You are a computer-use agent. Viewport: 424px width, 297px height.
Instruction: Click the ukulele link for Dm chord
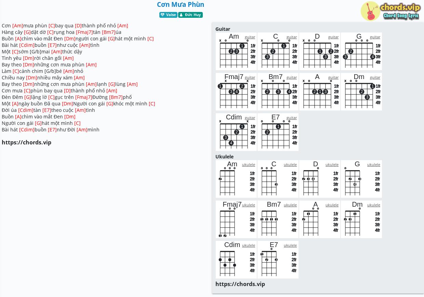tap(374, 205)
